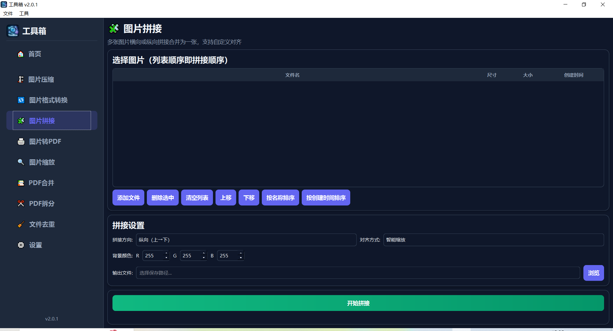Click the home house icon in sidebar
Screen dimensions: 613x331
pyautogui.click(x=20, y=54)
